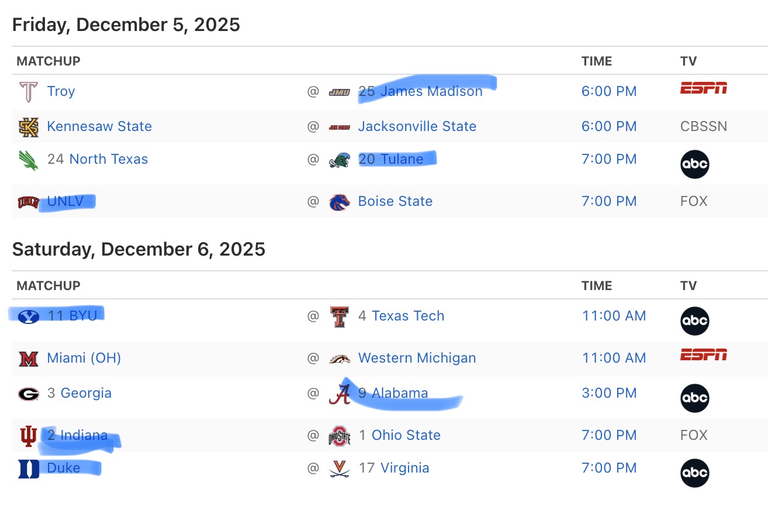Click the ESPN logo for Troy game
The width and height of the screenshot is (768, 510).
pyautogui.click(x=704, y=88)
